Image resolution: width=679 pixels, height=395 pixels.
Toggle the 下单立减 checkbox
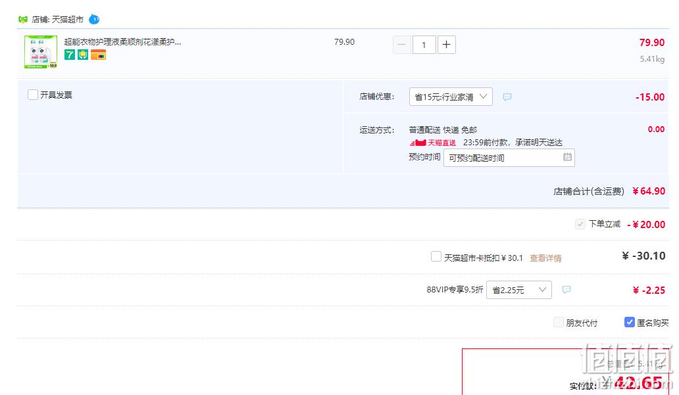point(580,224)
